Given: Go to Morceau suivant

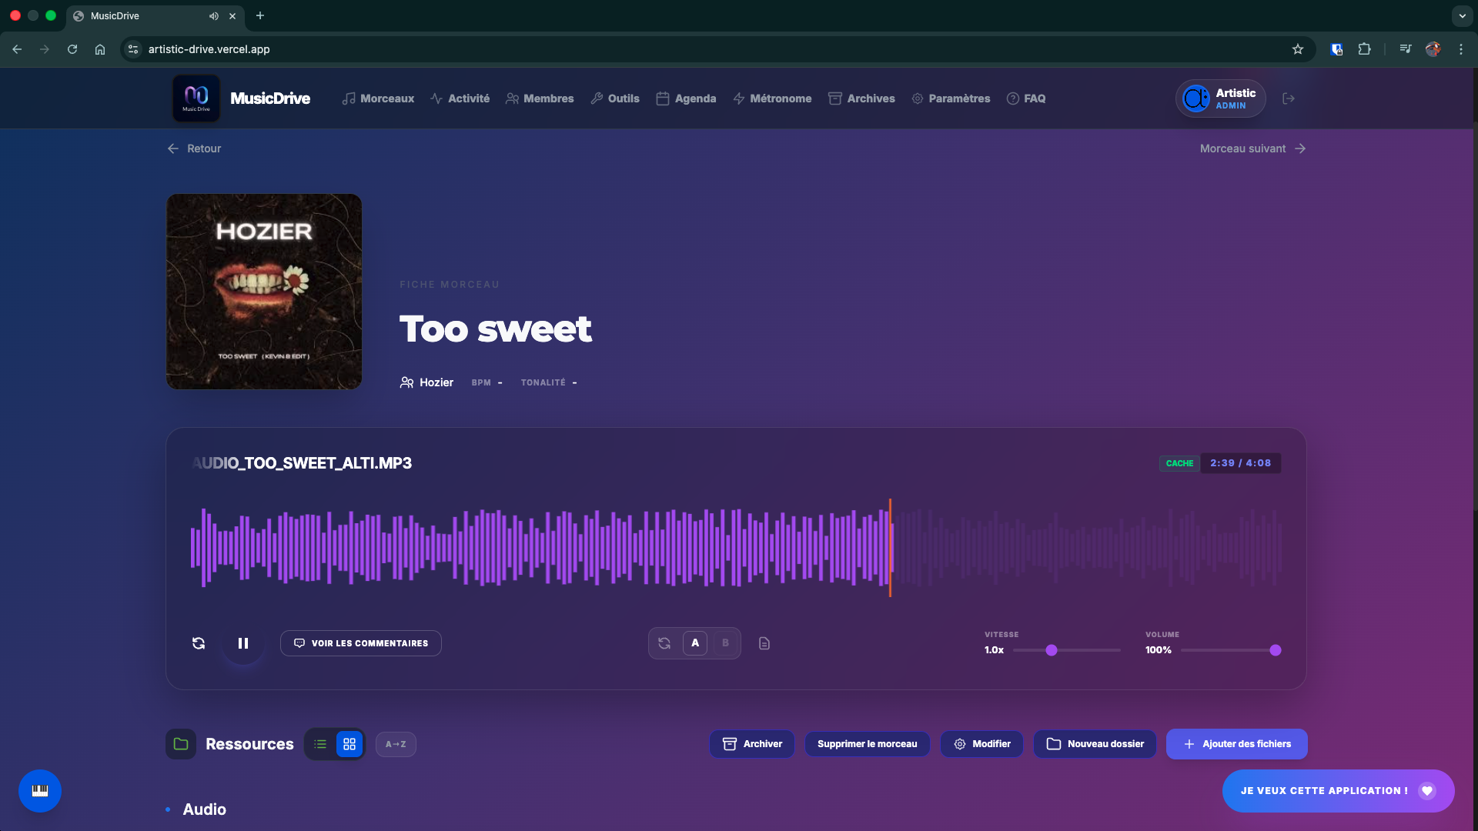Looking at the screenshot, I should pyautogui.click(x=1252, y=149).
